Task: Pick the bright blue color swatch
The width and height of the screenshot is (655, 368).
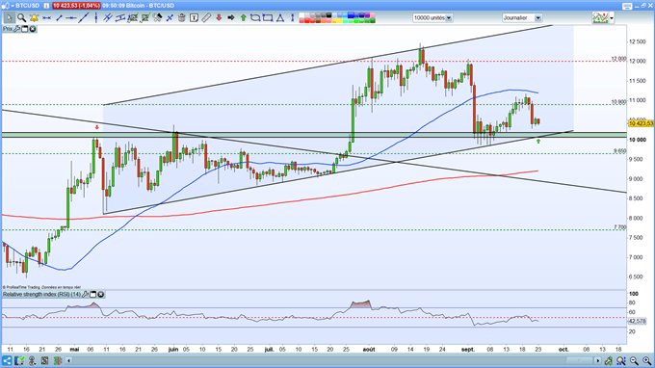Action: pos(352,15)
